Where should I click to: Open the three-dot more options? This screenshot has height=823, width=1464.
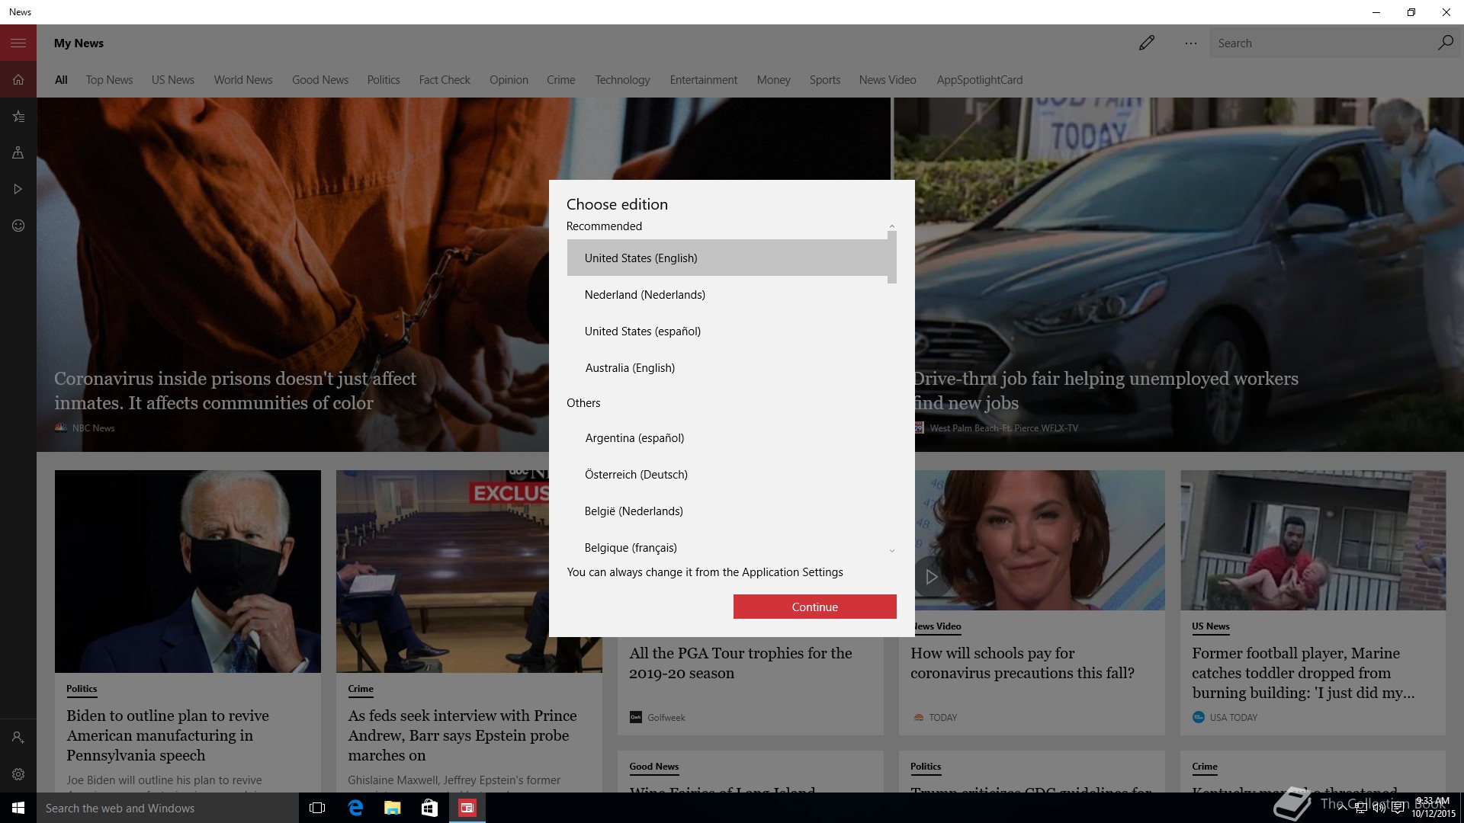1191,43
